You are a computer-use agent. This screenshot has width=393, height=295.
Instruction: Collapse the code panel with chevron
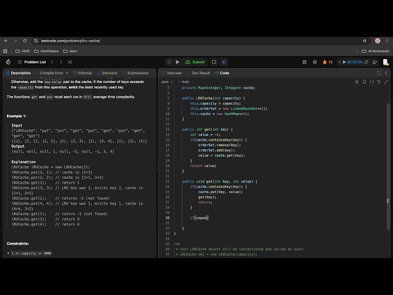[x=386, y=73]
